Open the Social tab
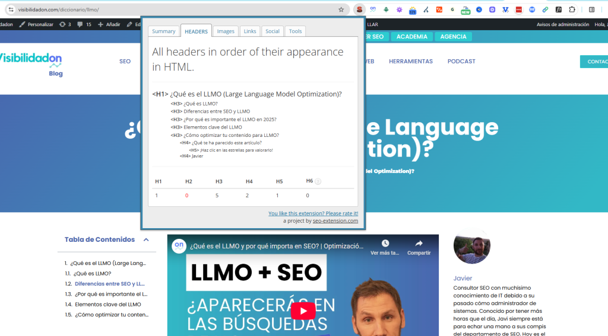608x336 pixels. click(x=273, y=31)
